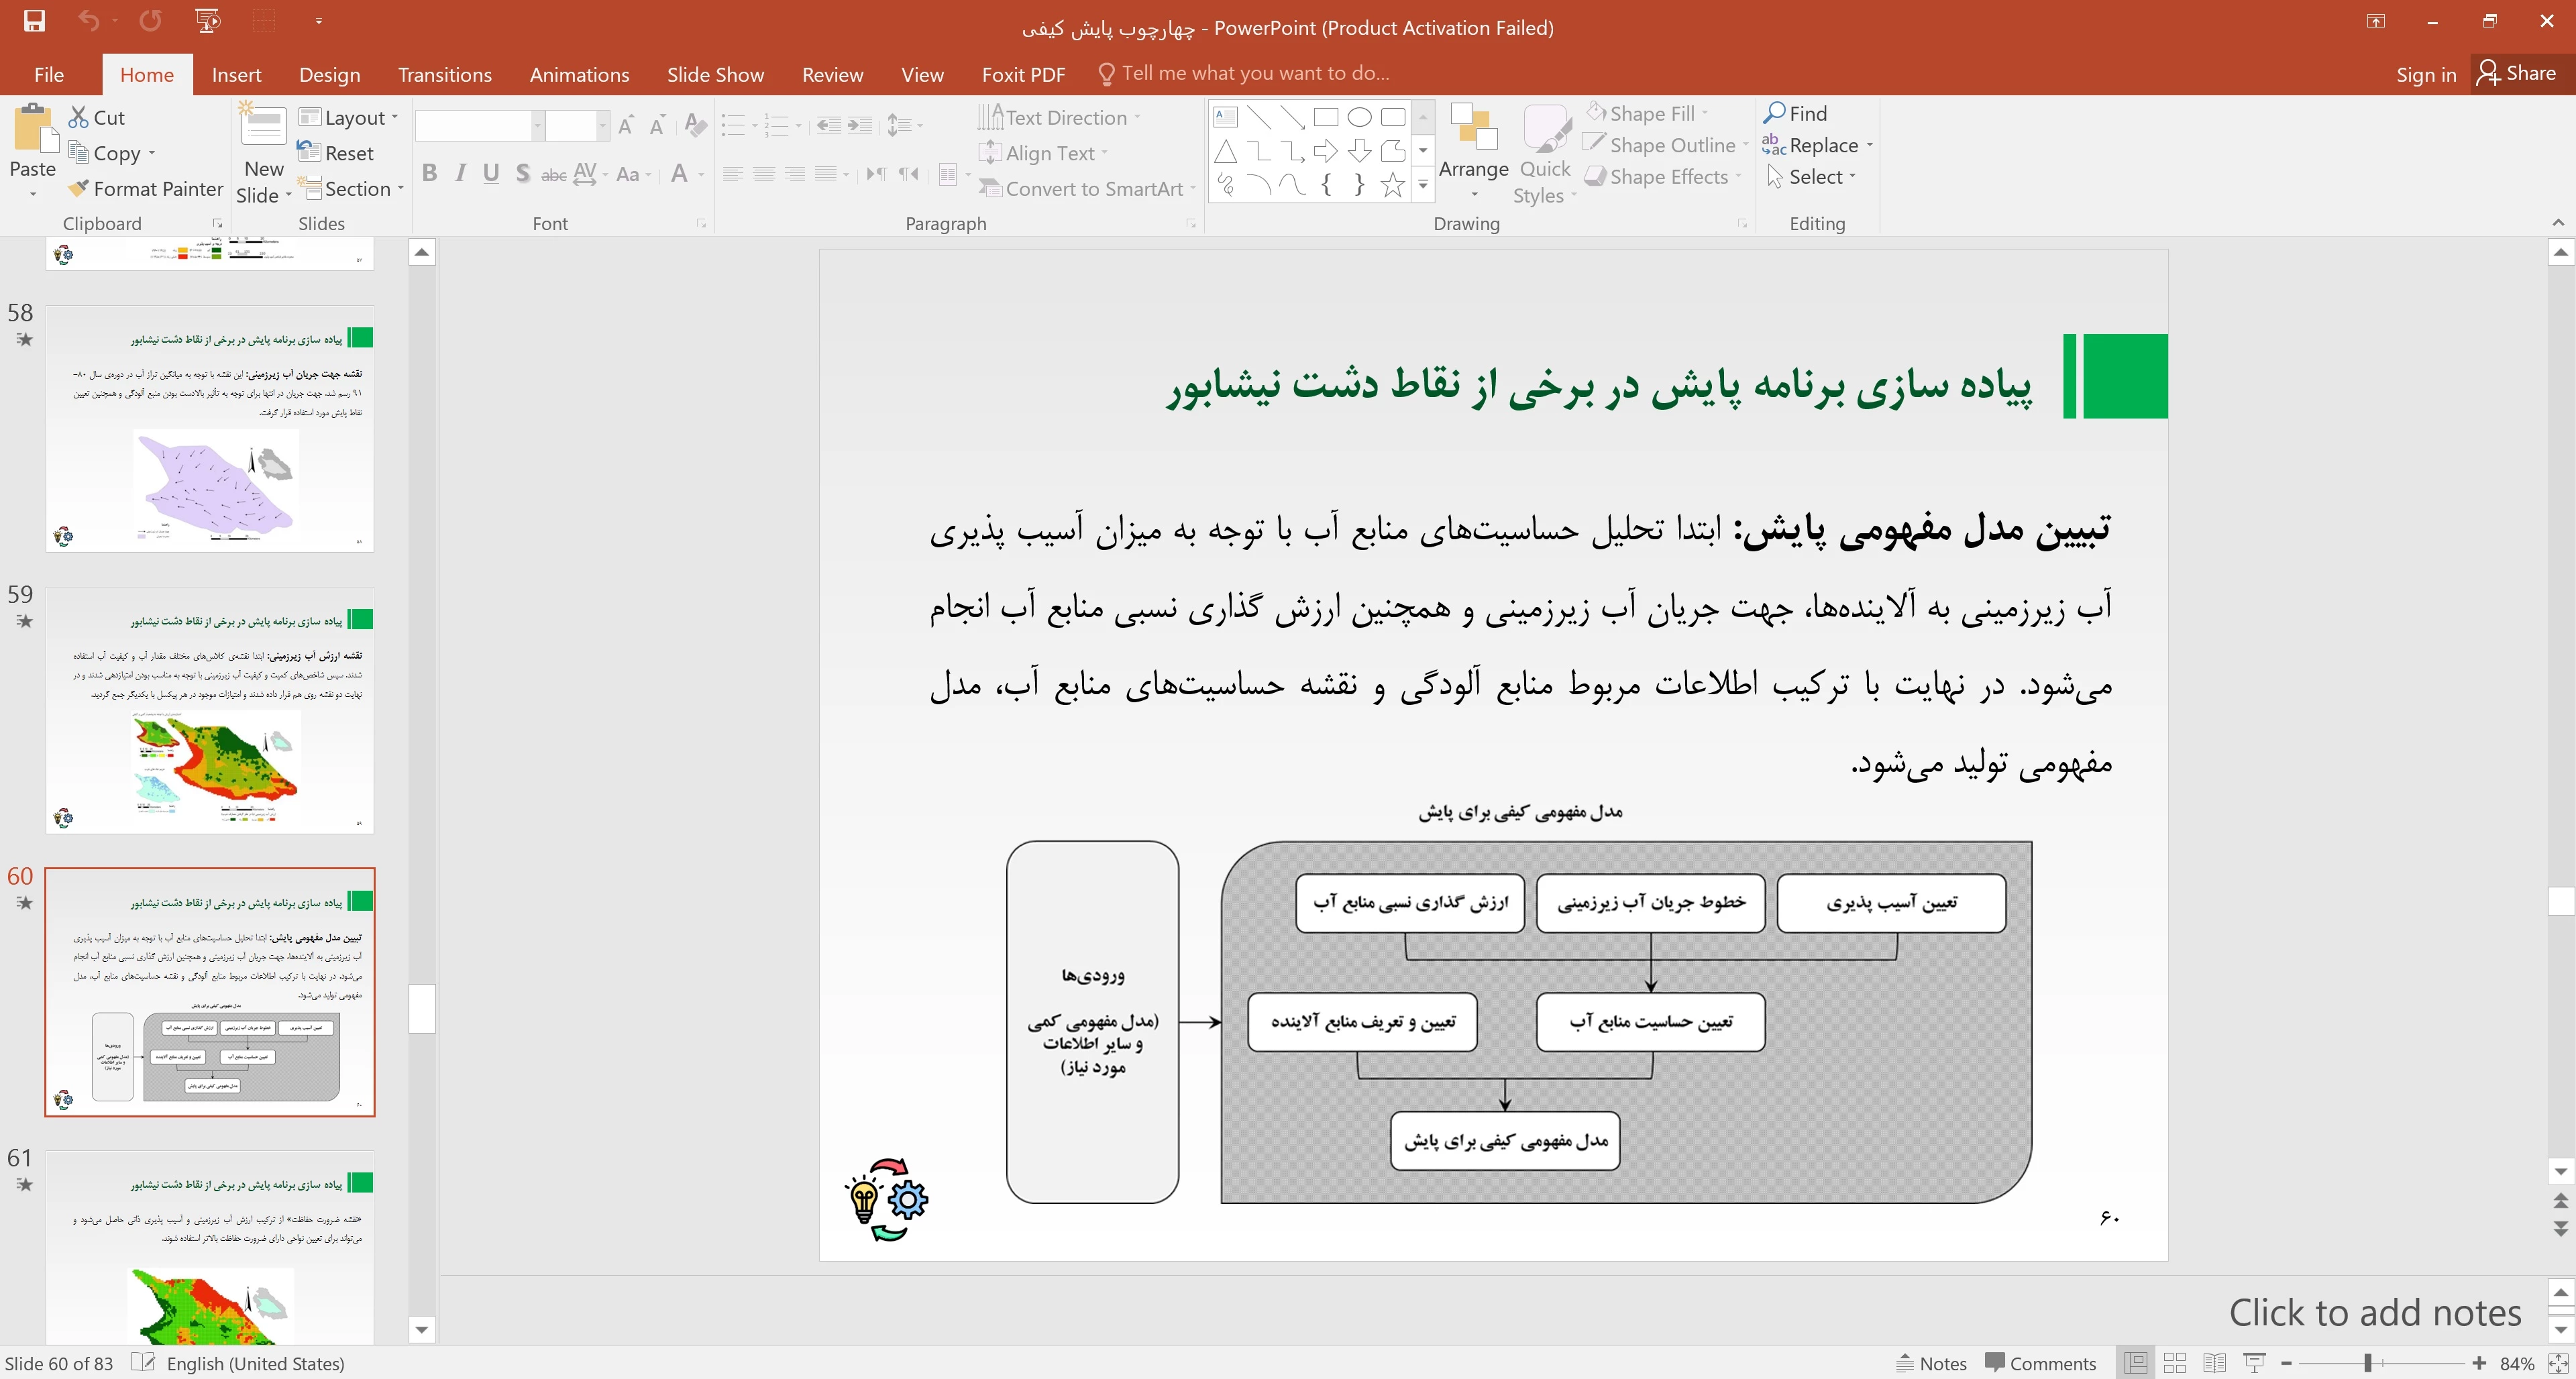Viewport: 2576px width, 1379px height.
Task: Switch to the Design tab
Action: [x=329, y=74]
